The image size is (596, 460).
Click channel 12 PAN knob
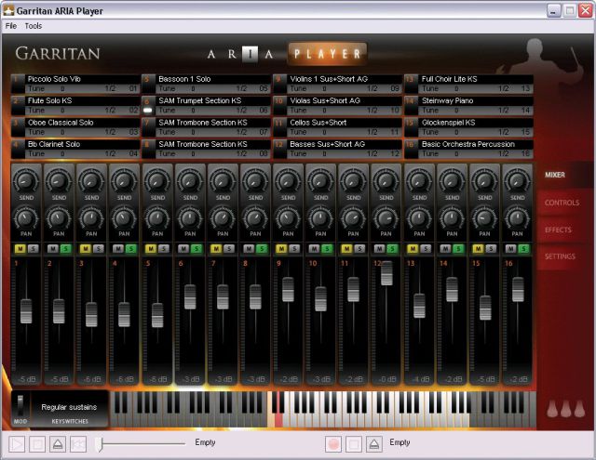(386, 218)
